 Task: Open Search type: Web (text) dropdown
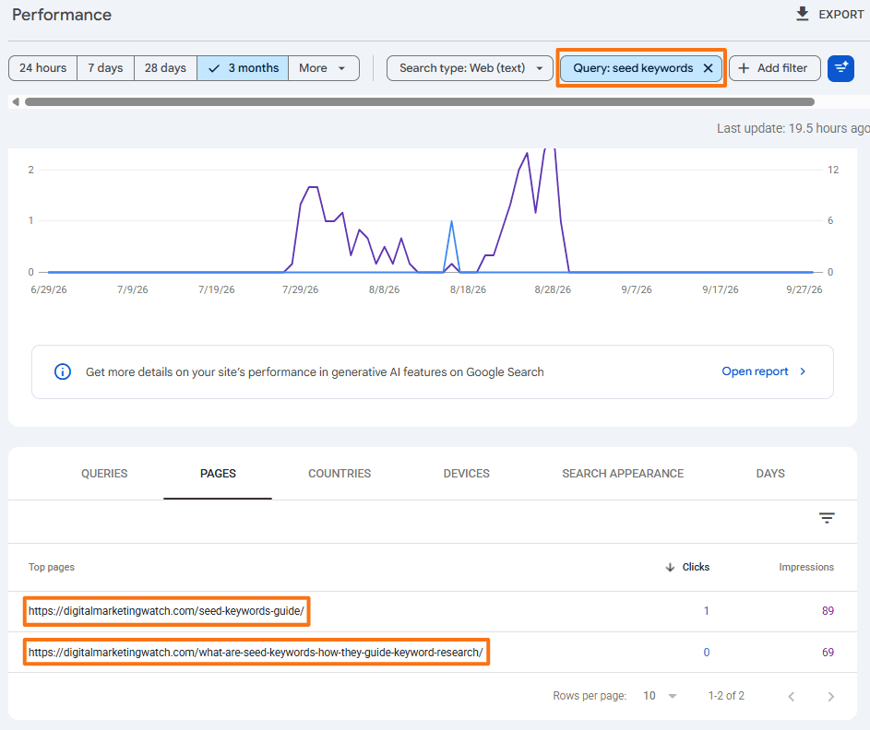tap(470, 68)
